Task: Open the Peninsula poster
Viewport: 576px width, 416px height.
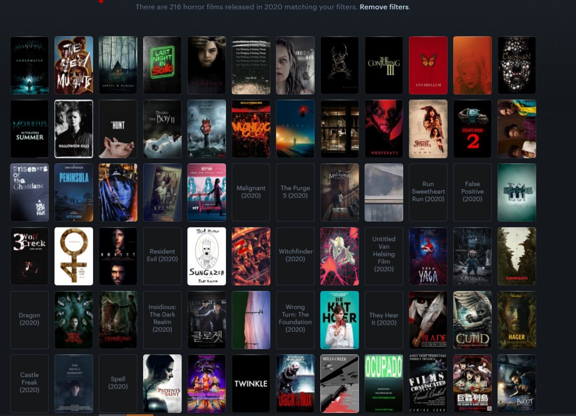Action: point(74,192)
